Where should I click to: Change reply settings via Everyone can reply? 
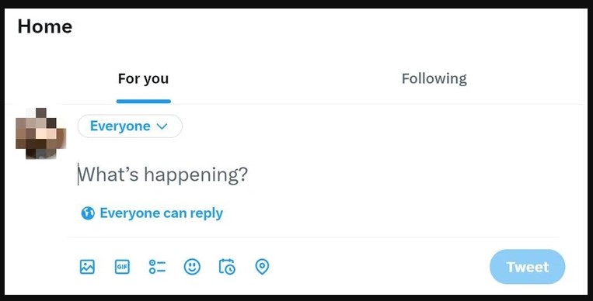152,213
